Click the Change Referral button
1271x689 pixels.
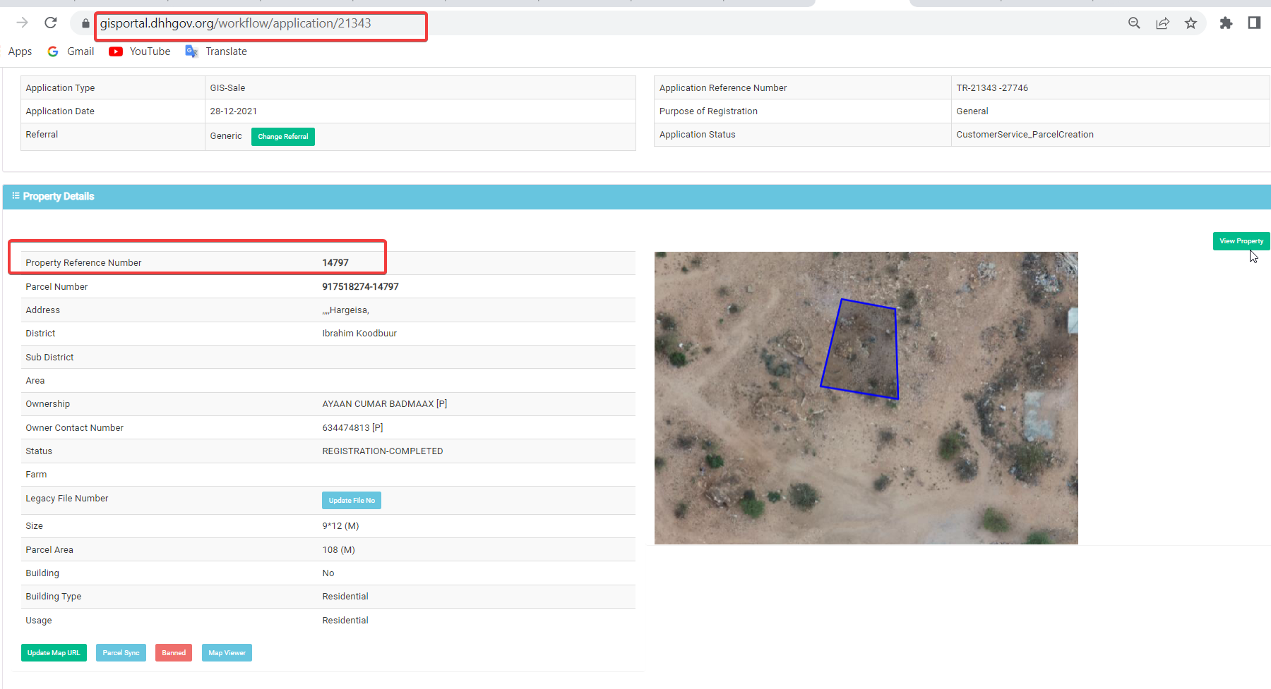(x=283, y=137)
